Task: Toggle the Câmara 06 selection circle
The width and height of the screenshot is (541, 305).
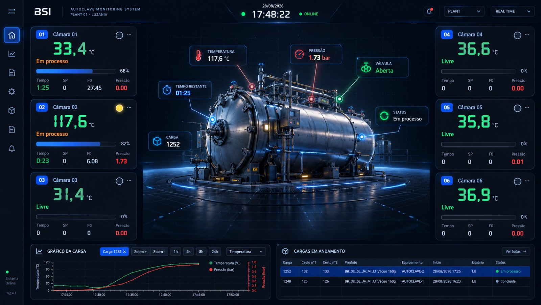Action: (x=517, y=181)
